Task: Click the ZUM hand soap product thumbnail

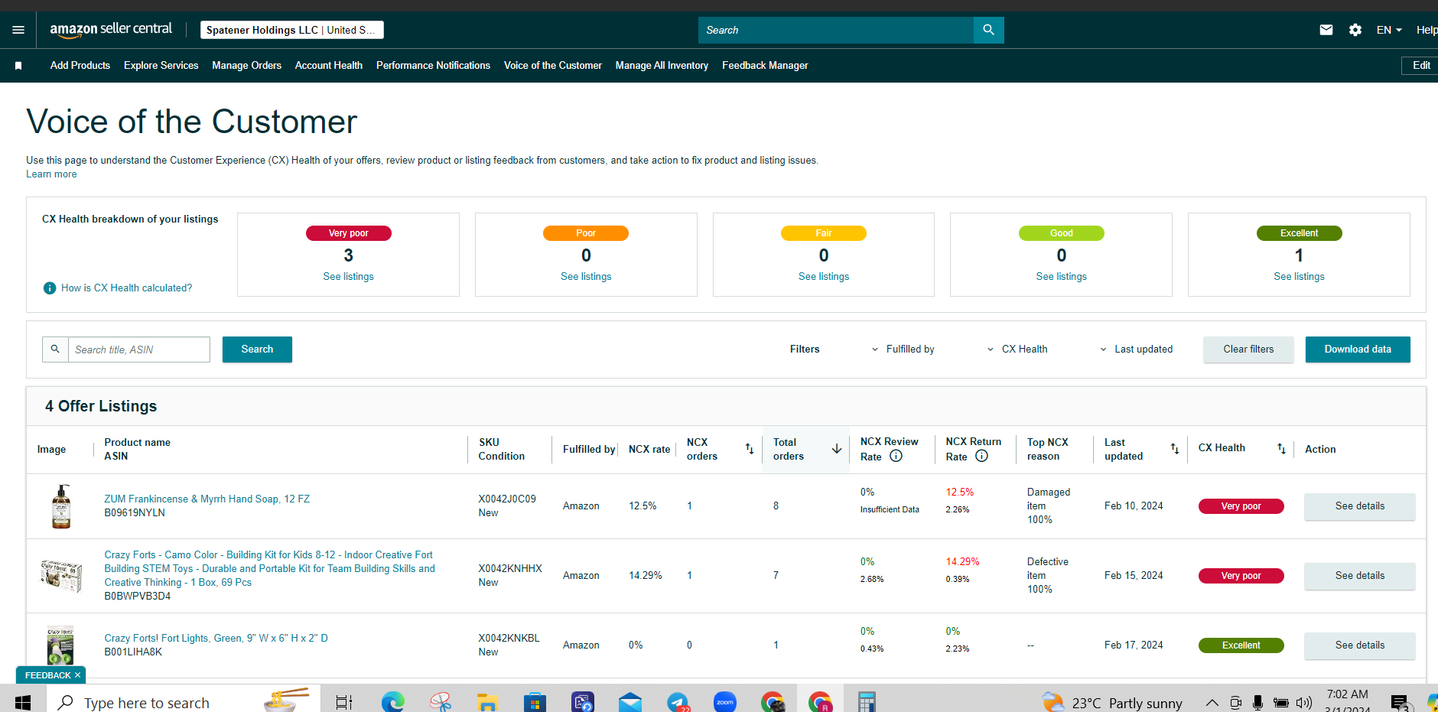Action: 61,506
